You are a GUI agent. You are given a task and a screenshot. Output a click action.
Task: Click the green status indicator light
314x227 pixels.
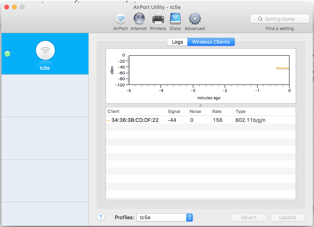pos(7,54)
